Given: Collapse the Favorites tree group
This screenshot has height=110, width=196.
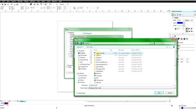Looking at the screenshot, I should (77, 51).
